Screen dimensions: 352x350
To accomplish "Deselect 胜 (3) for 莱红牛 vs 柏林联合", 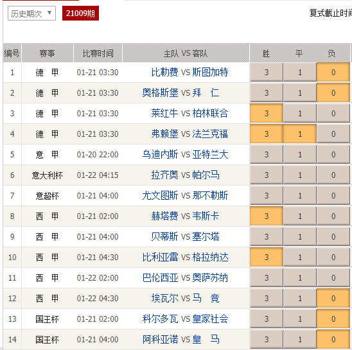I will [266, 114].
